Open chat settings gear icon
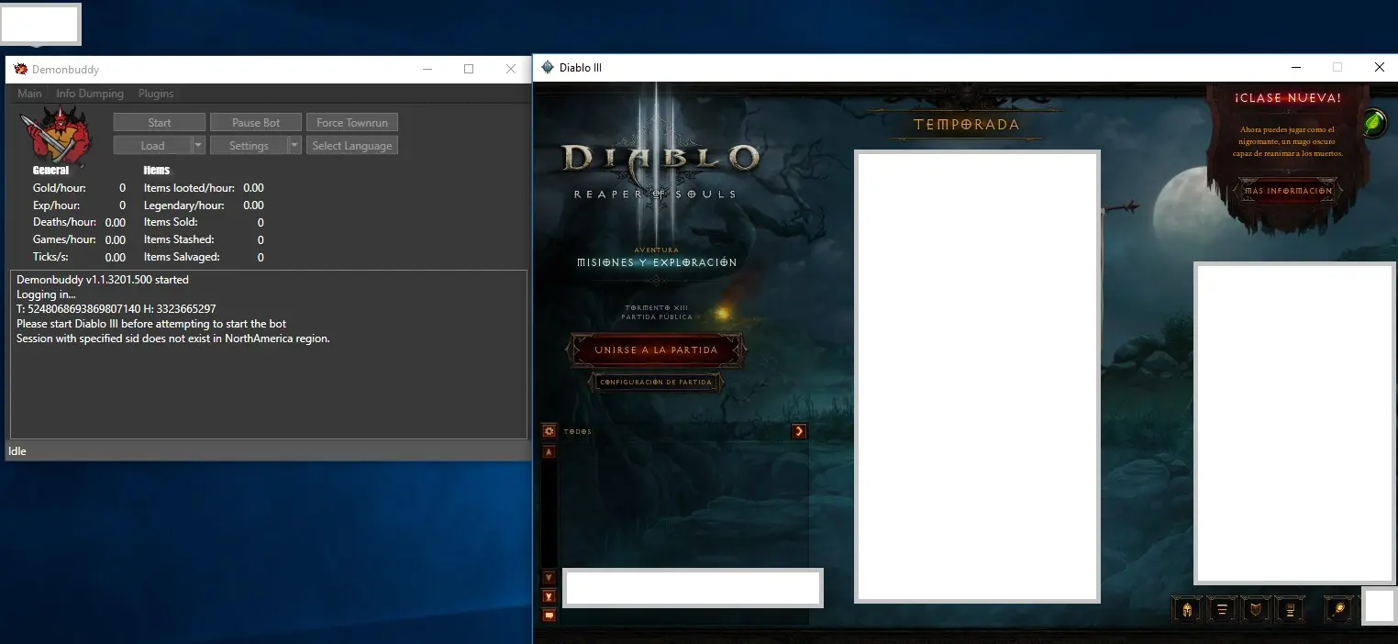Image resolution: width=1398 pixels, height=644 pixels. pyautogui.click(x=549, y=431)
